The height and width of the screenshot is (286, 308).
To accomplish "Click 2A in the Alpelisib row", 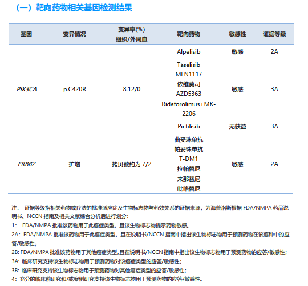I will click(274, 52).
